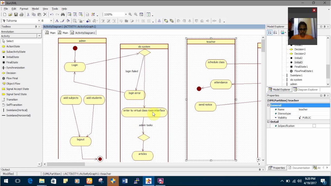
Task: Click the Font Color 'A' icon
Action: [x=57, y=21]
